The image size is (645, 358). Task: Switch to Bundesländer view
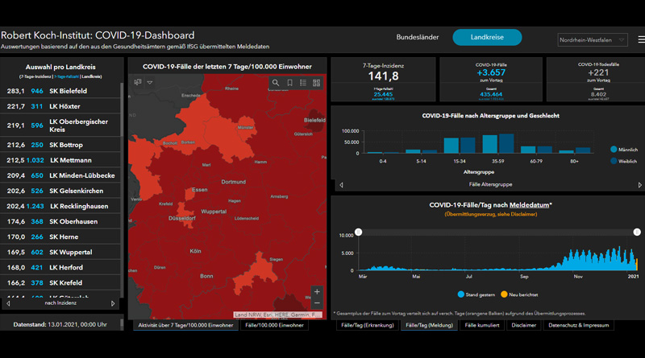tap(417, 37)
